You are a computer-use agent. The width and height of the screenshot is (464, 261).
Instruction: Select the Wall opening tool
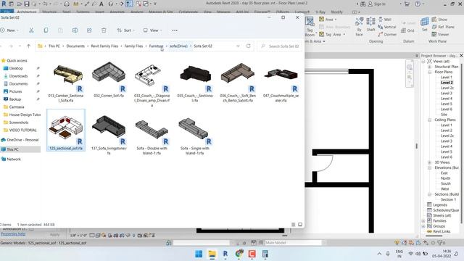tap(385, 20)
